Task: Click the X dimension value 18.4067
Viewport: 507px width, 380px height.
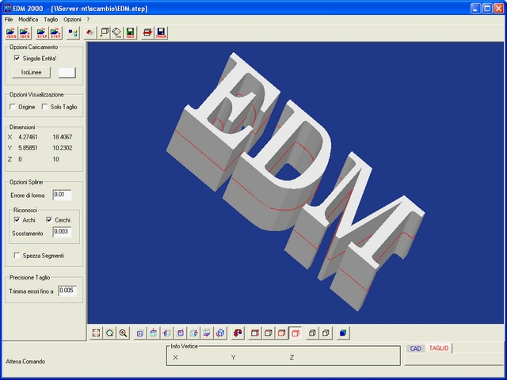Action: (63, 137)
